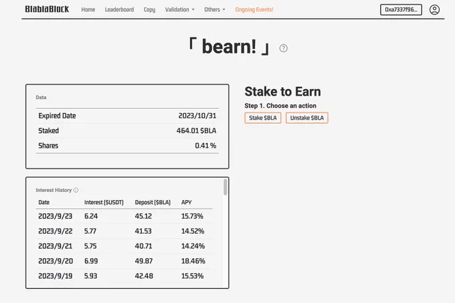Click the Interest ($USDT) column header

point(104,202)
